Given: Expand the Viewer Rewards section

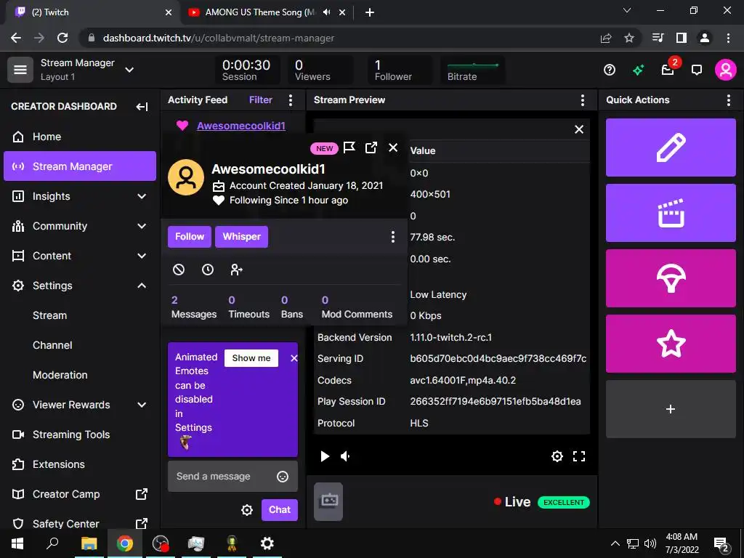Looking at the screenshot, I should [80, 405].
